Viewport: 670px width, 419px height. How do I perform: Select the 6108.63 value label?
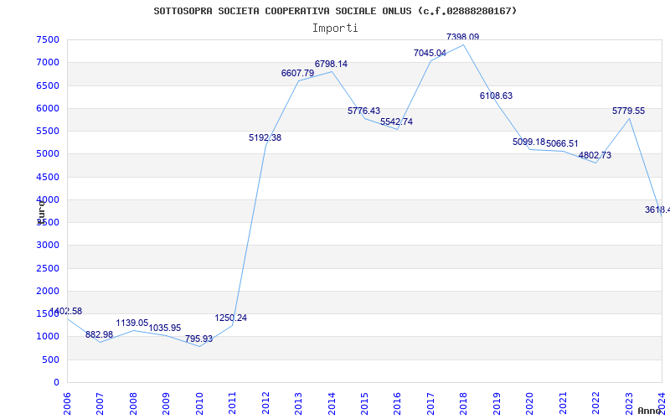pos(496,96)
